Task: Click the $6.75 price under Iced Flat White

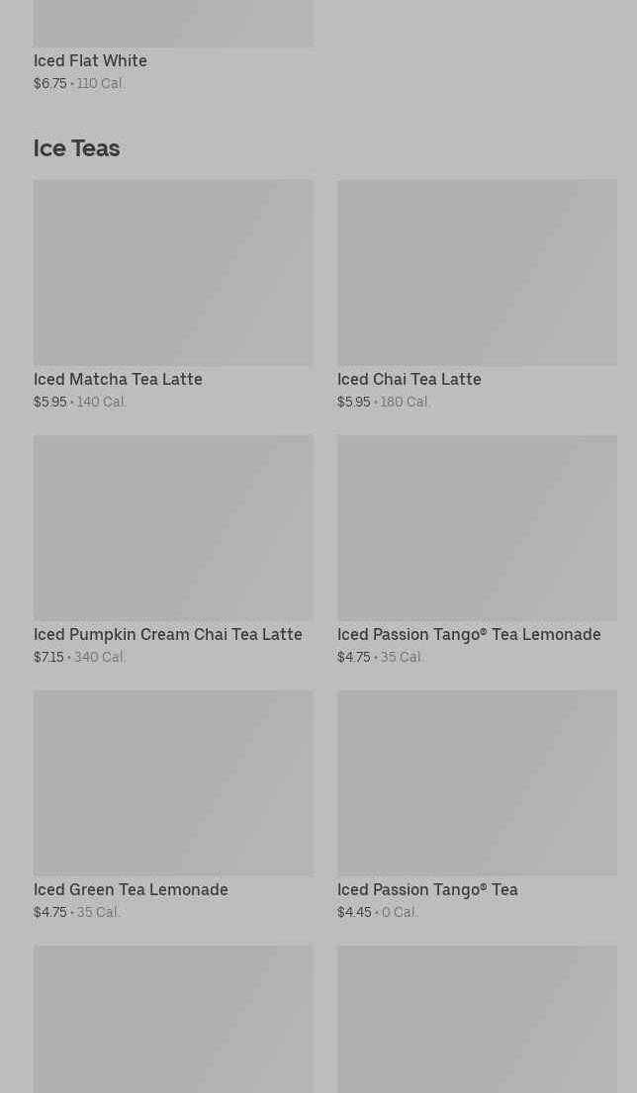Action: 50,84
